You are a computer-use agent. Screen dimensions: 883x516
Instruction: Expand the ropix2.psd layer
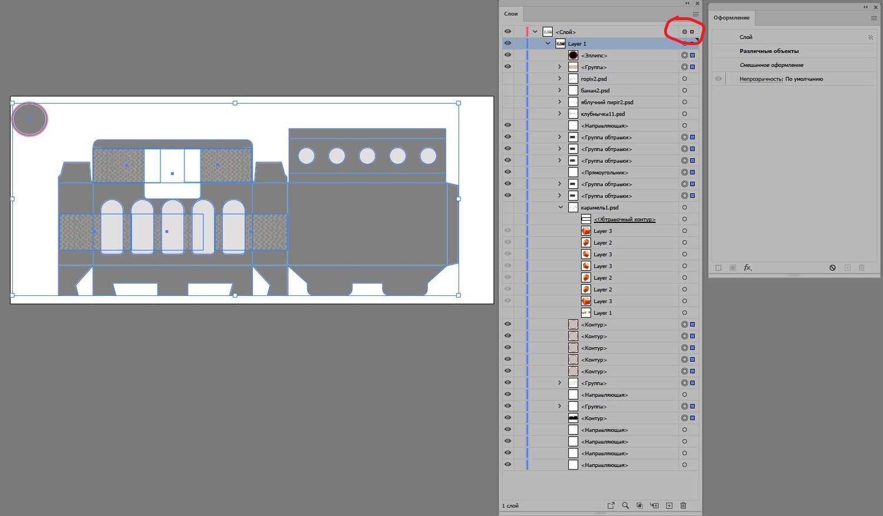[560, 79]
